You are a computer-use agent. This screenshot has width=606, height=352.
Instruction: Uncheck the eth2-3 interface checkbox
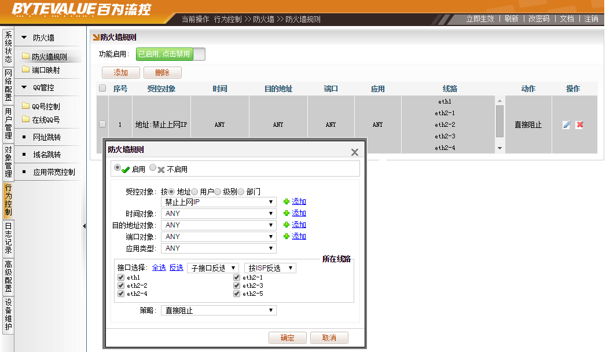coord(237,285)
